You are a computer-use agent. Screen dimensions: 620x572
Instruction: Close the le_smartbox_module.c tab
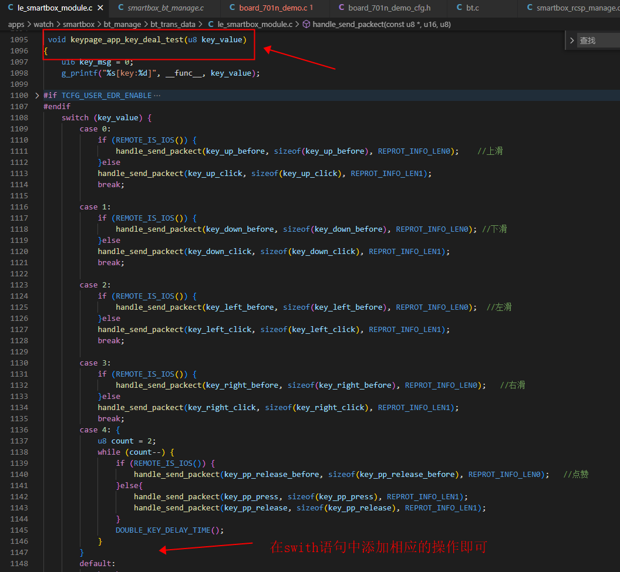pos(100,8)
